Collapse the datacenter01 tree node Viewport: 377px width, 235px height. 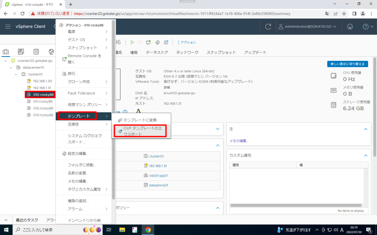[11, 68]
